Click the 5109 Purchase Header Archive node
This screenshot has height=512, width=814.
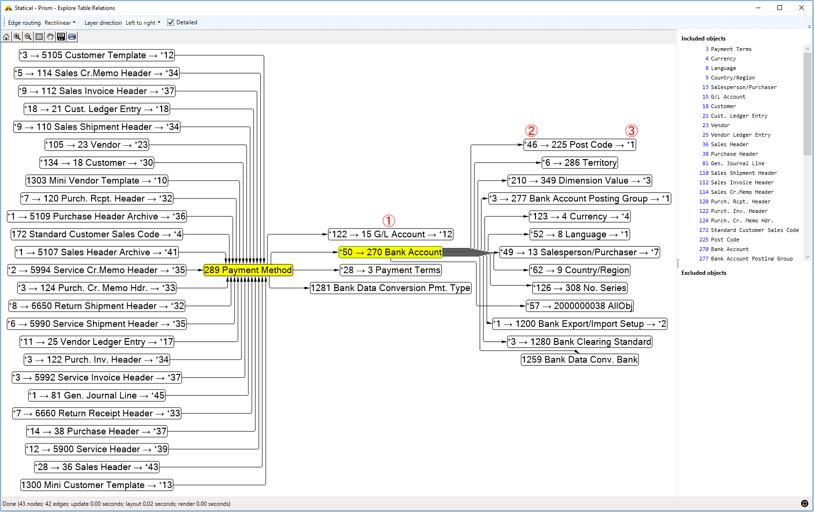click(97, 216)
